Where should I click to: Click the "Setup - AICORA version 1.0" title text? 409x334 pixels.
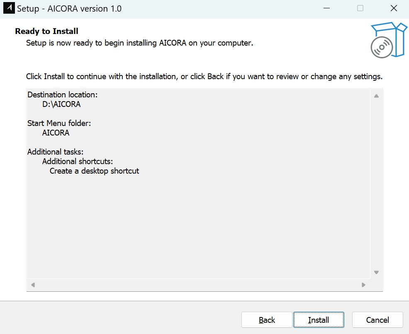pos(69,8)
